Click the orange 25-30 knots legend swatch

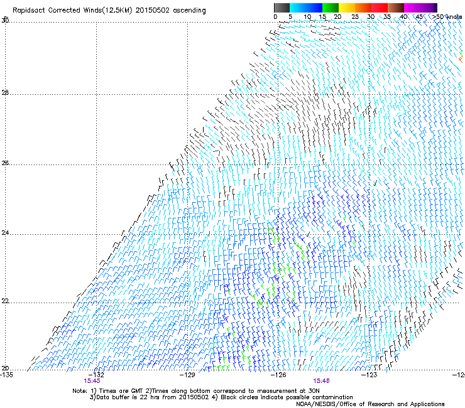point(363,8)
